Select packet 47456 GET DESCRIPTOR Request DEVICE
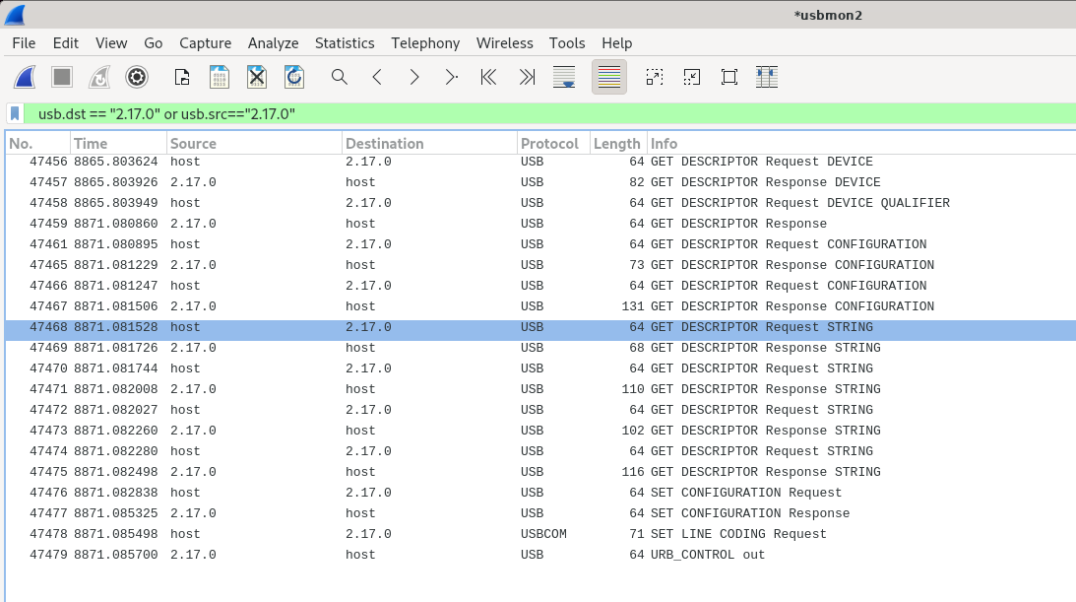Image resolution: width=1076 pixels, height=602 pixels. tap(540, 162)
